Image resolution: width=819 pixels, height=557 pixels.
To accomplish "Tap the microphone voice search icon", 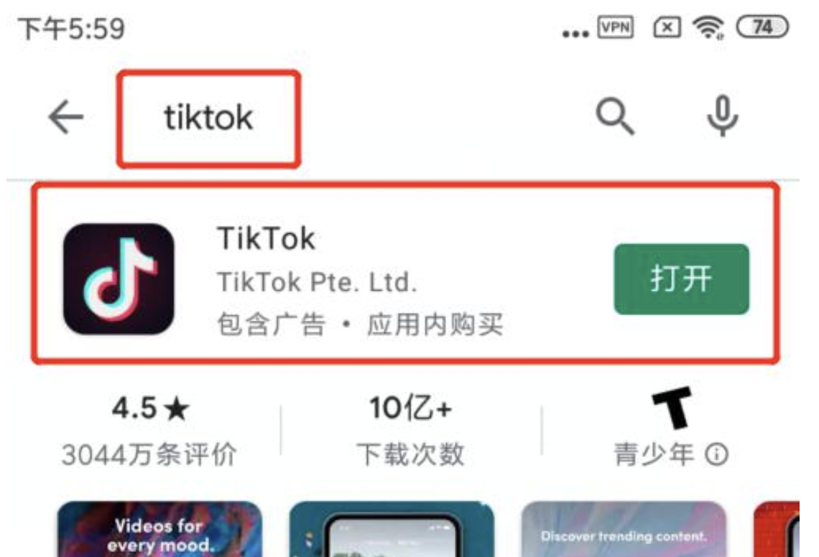I will (x=722, y=116).
